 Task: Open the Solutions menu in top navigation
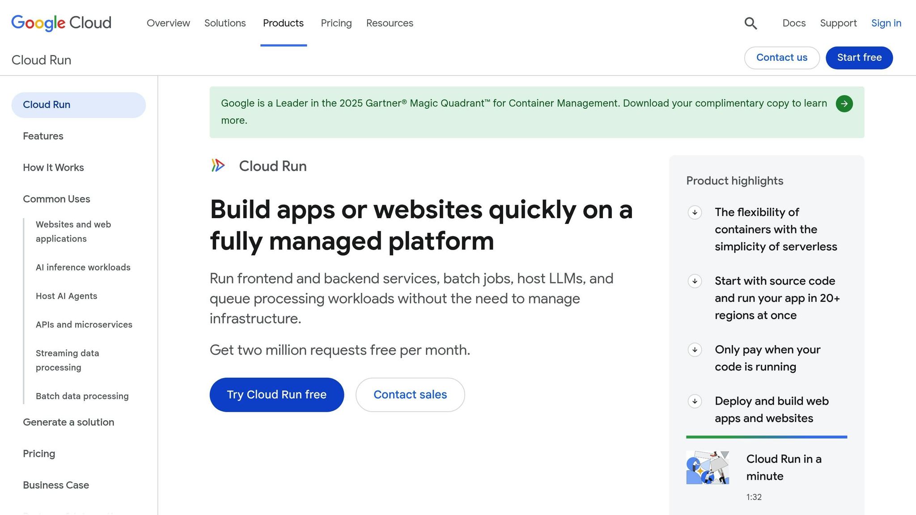[225, 23]
